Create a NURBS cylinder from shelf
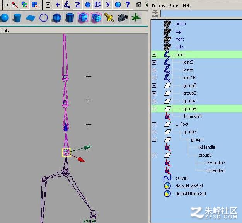 (17, 18)
